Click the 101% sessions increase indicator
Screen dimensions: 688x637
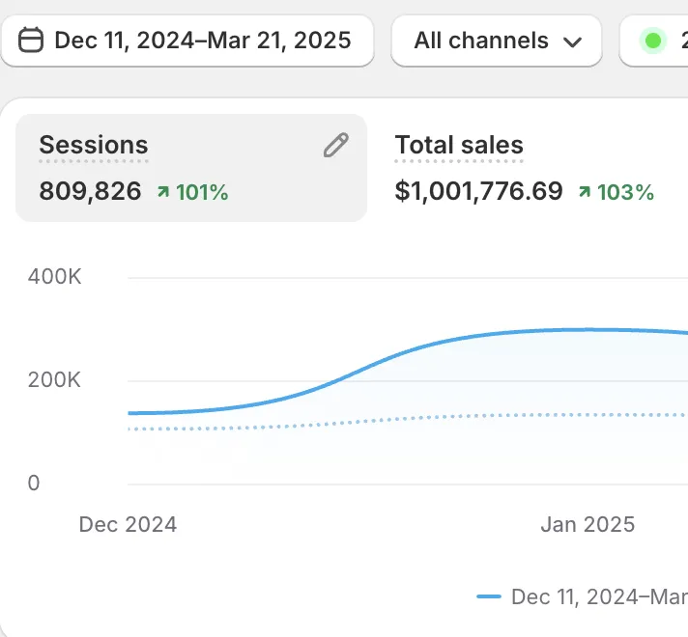coord(193,192)
